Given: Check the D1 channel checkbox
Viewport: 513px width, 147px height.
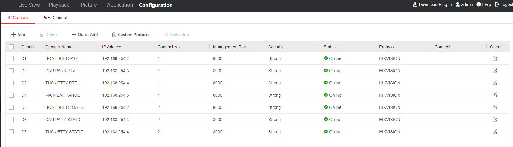Looking at the screenshot, I should (x=11, y=58).
